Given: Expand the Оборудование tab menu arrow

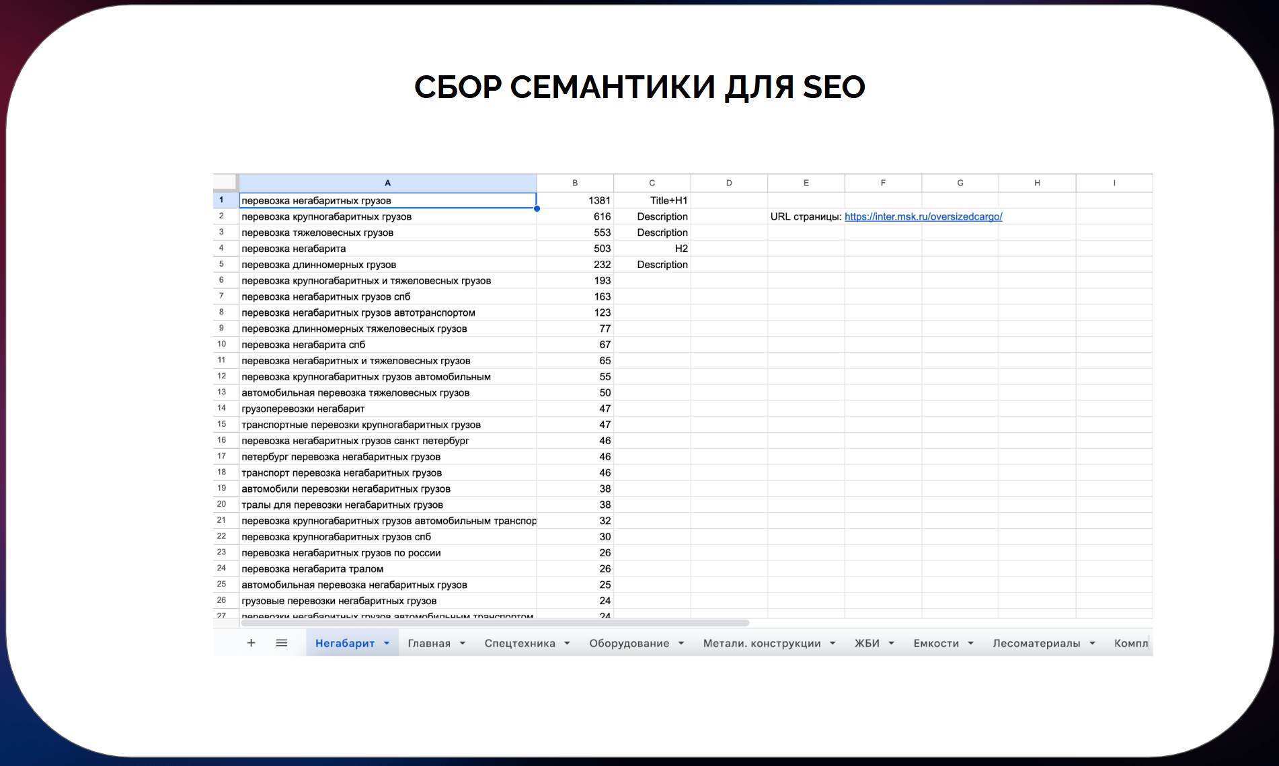Looking at the screenshot, I should coord(681,644).
